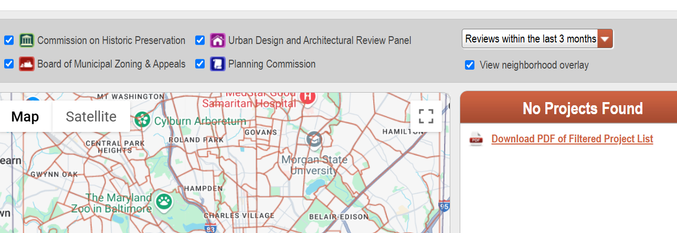The image size is (677, 233).
Task: Click the Govans neighborhood label
Action: (x=261, y=132)
